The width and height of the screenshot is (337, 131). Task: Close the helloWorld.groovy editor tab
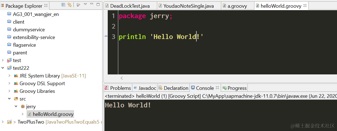pyautogui.click(x=305, y=5)
